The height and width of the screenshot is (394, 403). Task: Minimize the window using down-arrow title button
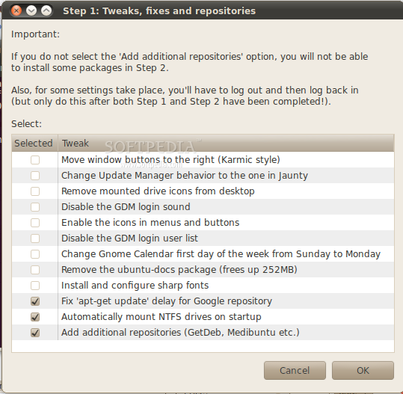31,10
